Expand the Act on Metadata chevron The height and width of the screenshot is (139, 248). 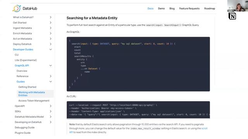(x=50, y=39)
